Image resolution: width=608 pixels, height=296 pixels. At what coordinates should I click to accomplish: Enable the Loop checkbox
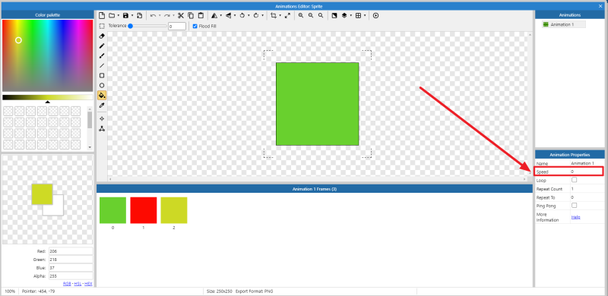click(x=575, y=180)
